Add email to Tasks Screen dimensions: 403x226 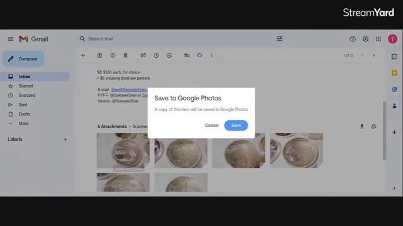point(169,55)
